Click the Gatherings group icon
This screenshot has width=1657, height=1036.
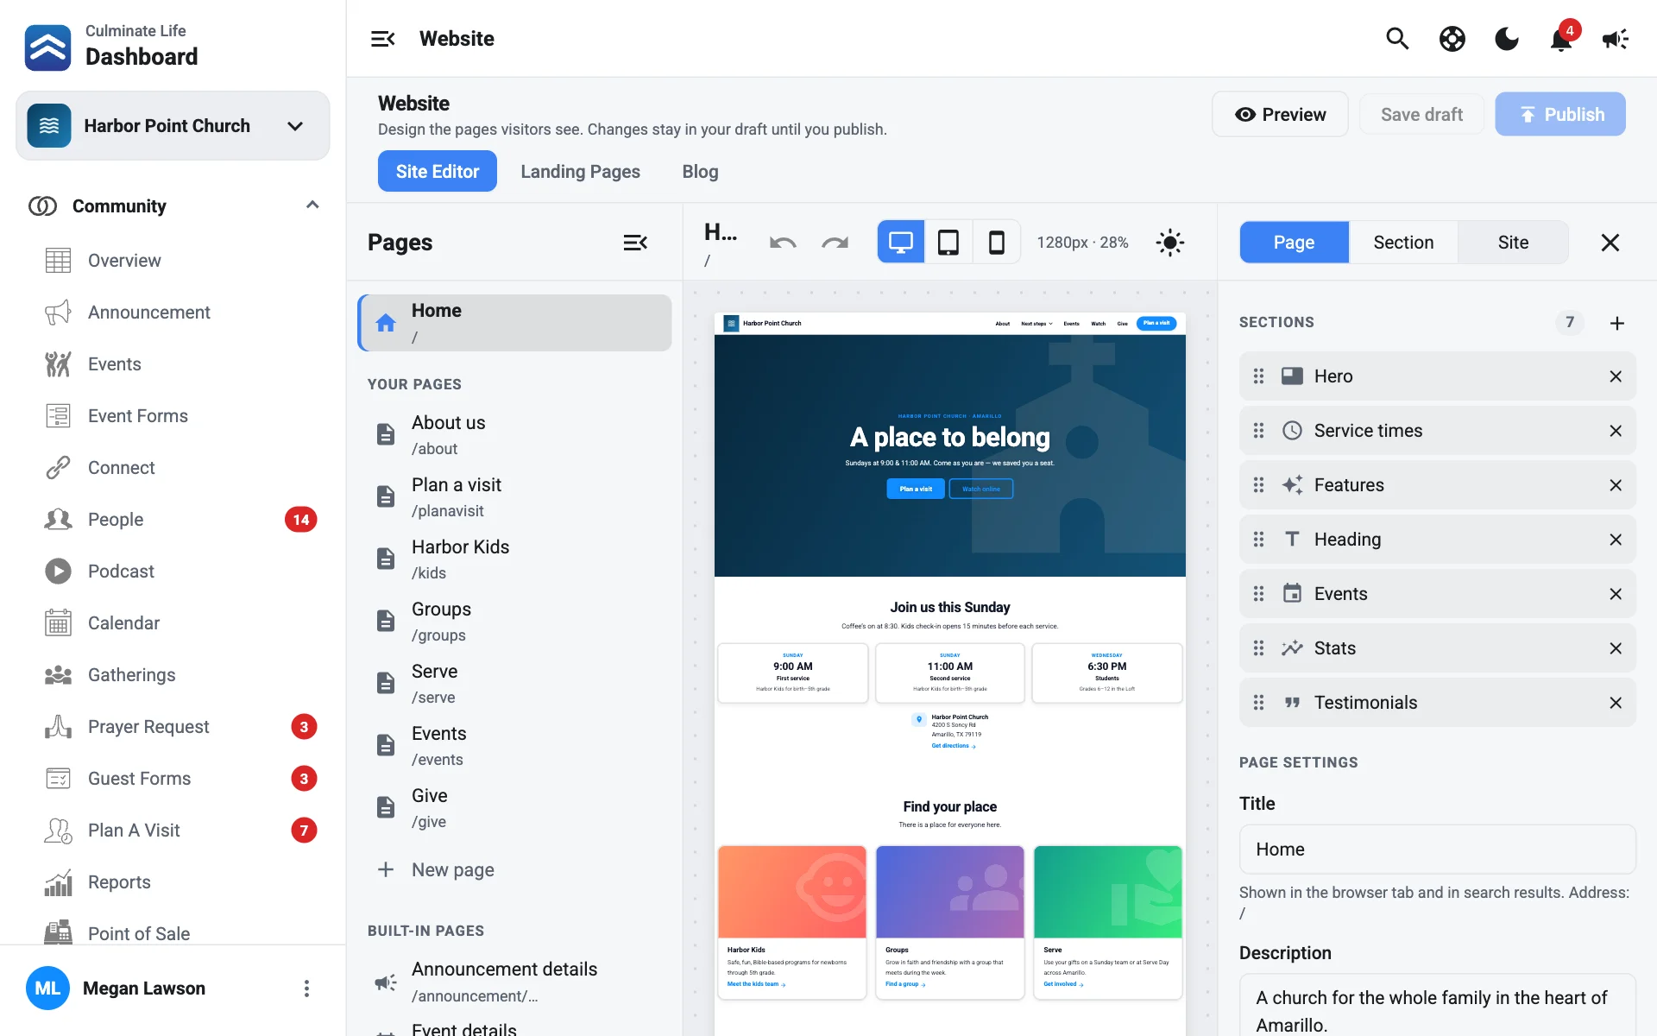[x=58, y=675]
